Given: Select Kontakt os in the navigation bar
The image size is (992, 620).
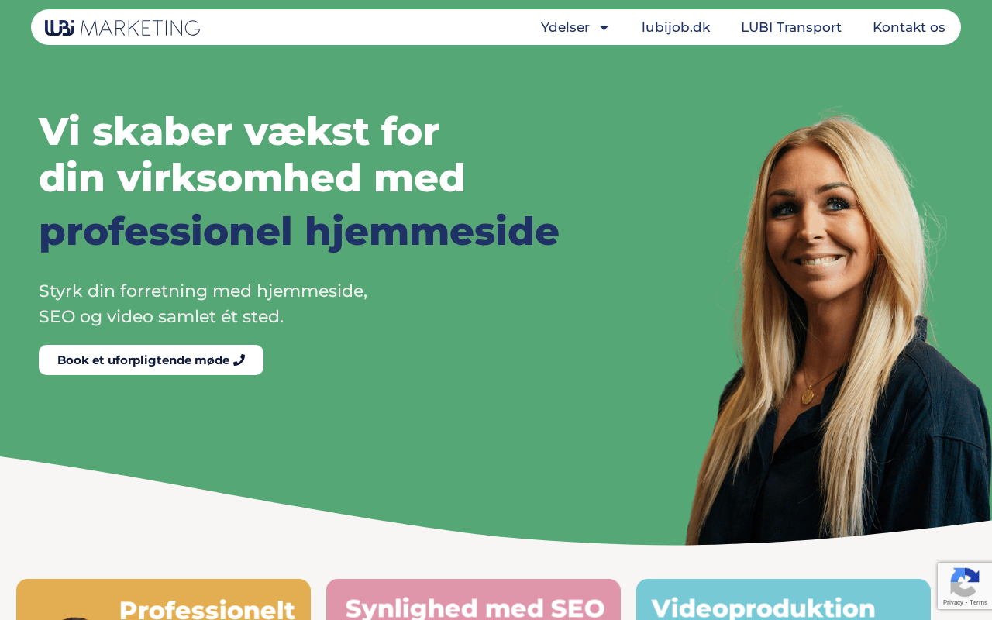Looking at the screenshot, I should (909, 27).
